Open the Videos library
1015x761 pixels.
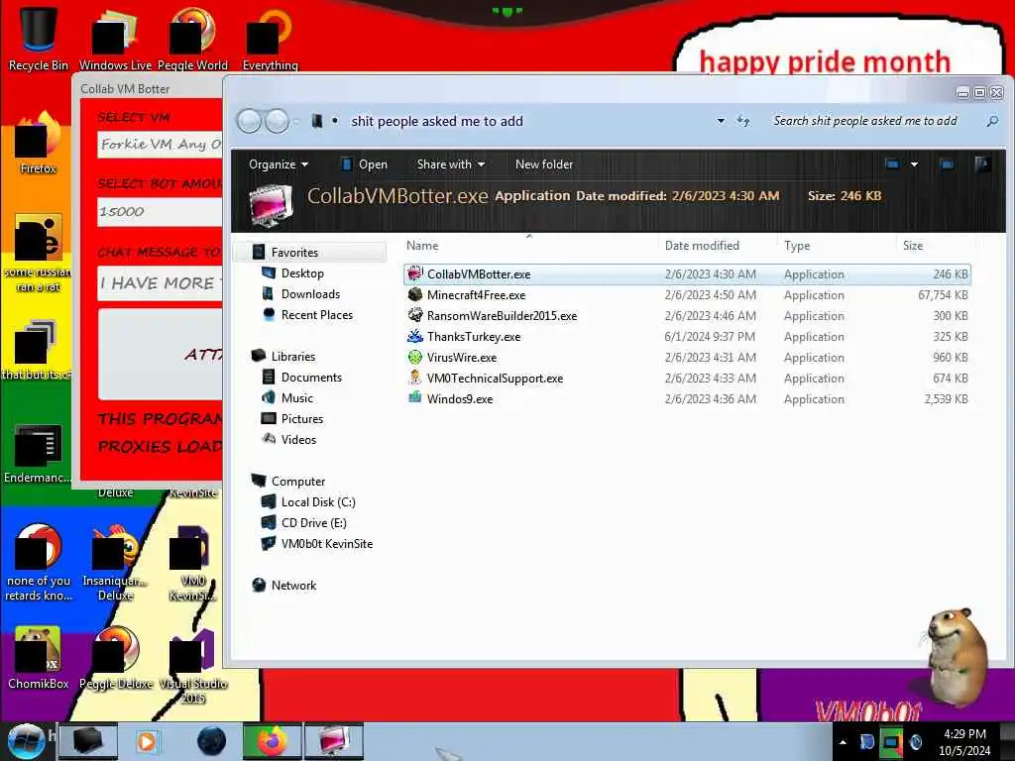(x=298, y=439)
